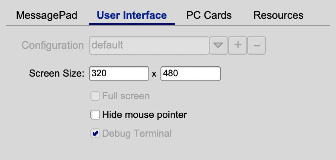This screenshot has height=160, width=336.
Task: Click the 'Debug Terminal' label text
Action: coord(137,133)
